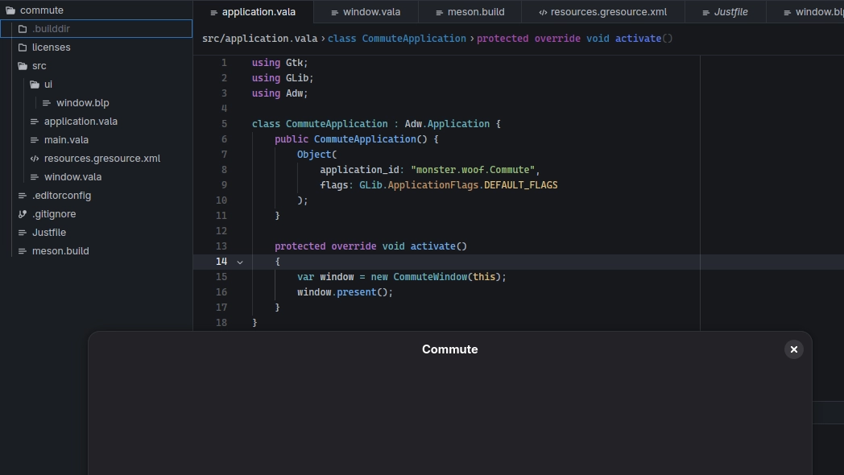Click the .gitignore git branch icon
Screen dimensions: 844x475
(x=23, y=214)
